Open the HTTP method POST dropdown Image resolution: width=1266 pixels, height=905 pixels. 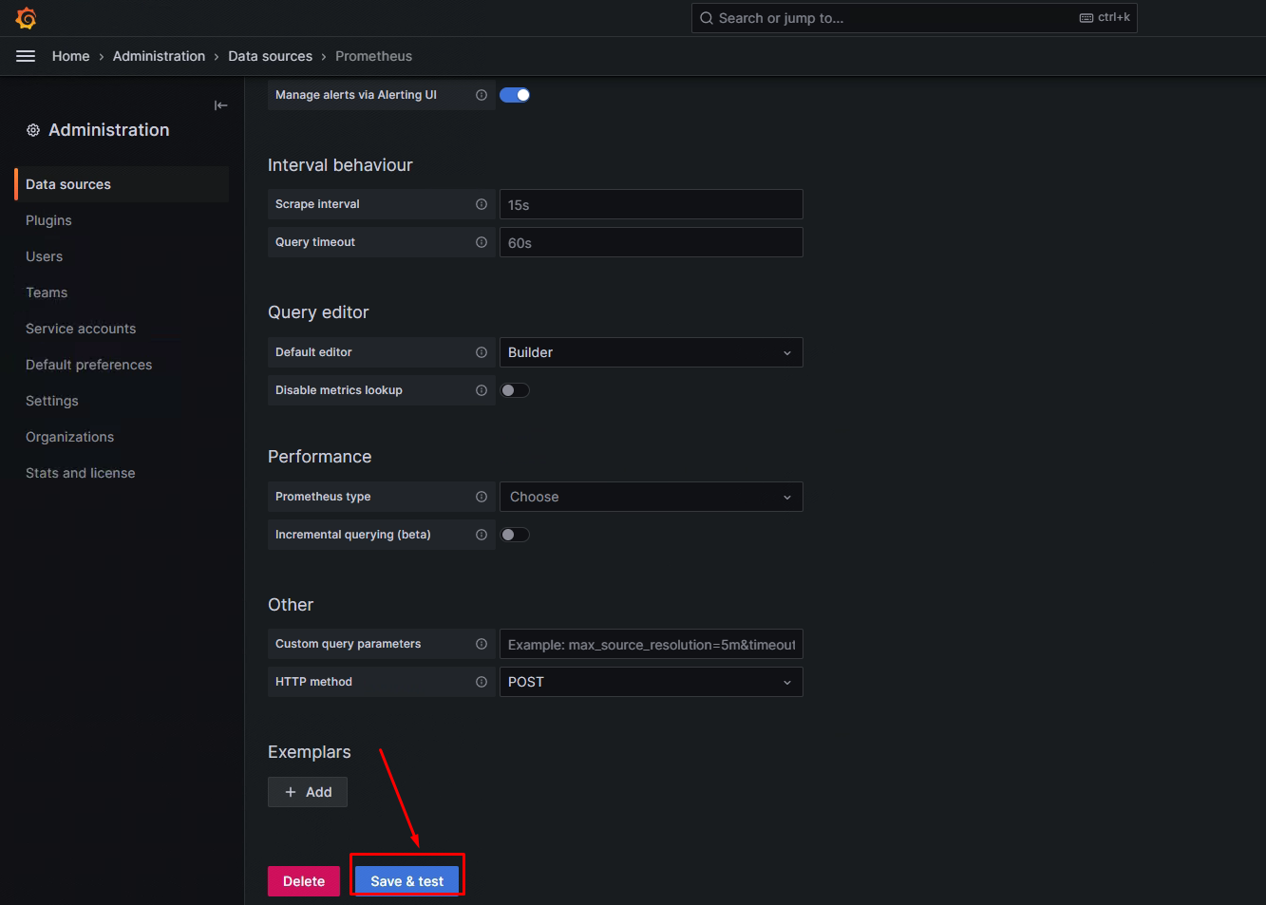pos(652,682)
